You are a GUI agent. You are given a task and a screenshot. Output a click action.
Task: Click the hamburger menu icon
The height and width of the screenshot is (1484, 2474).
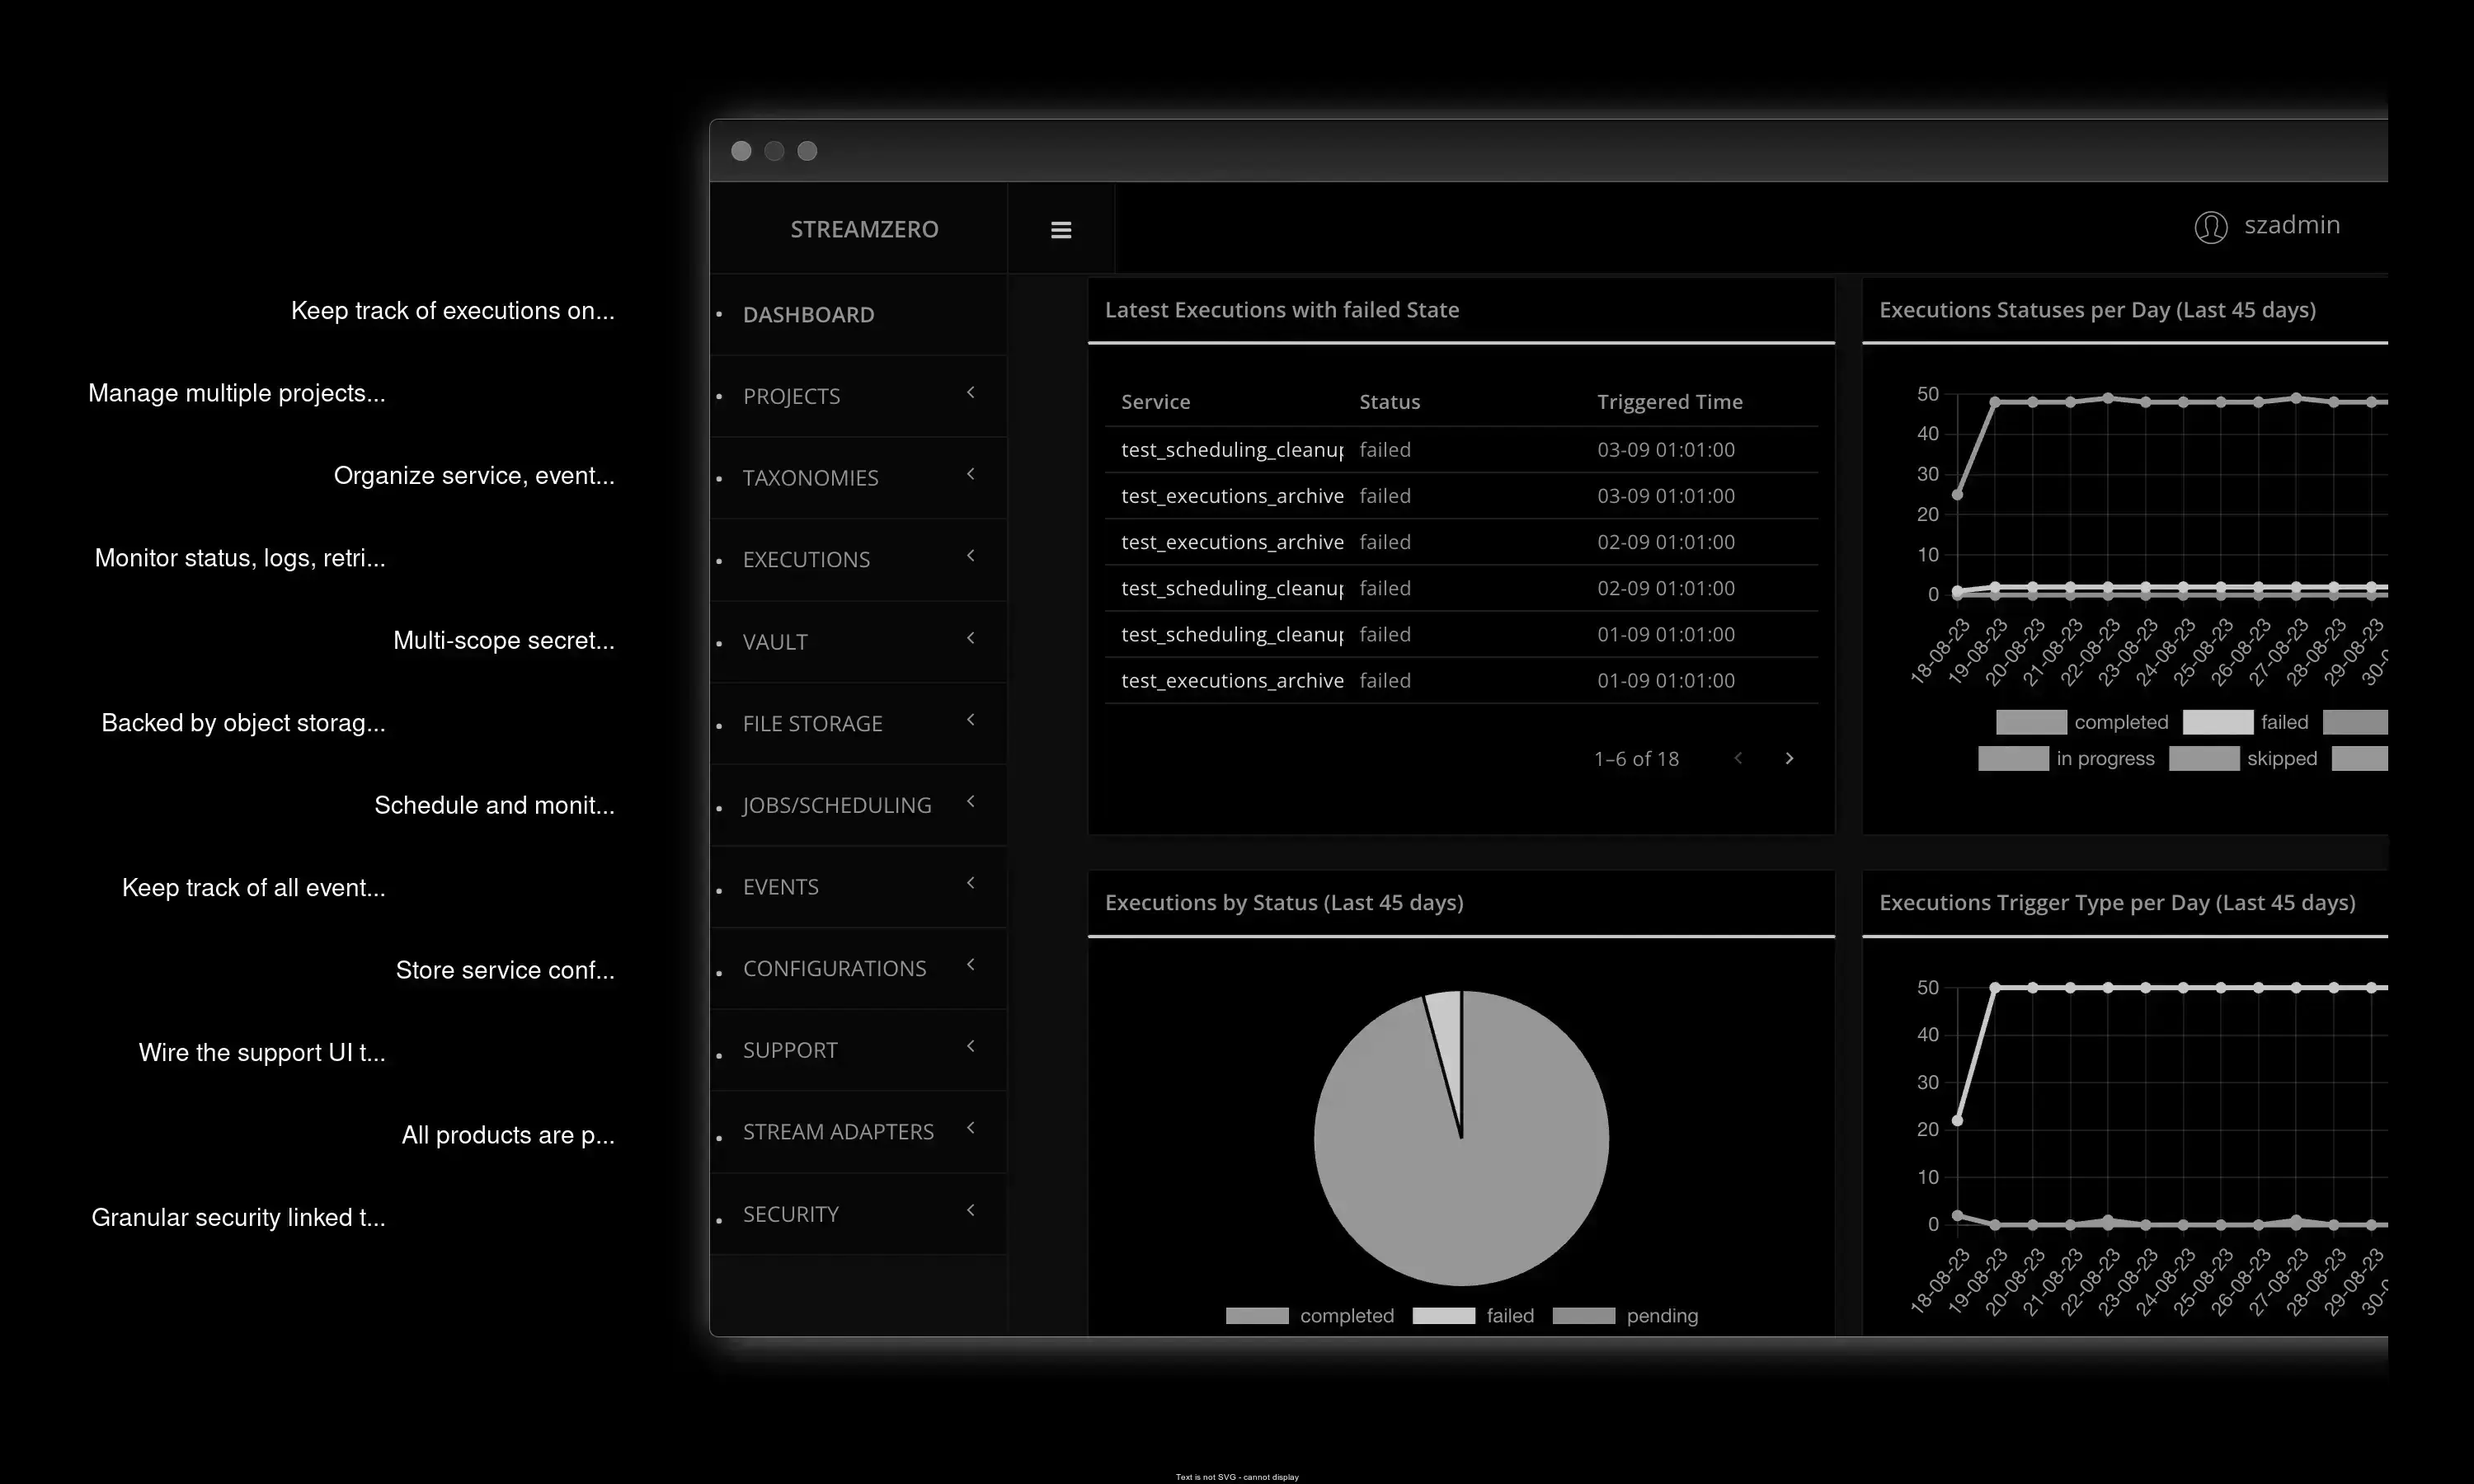(1061, 230)
